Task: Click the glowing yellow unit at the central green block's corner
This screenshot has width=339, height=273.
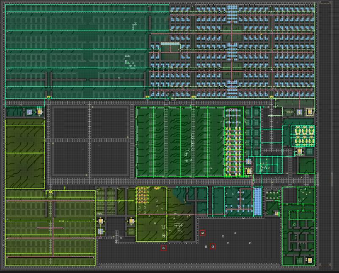Action: click(x=248, y=171)
